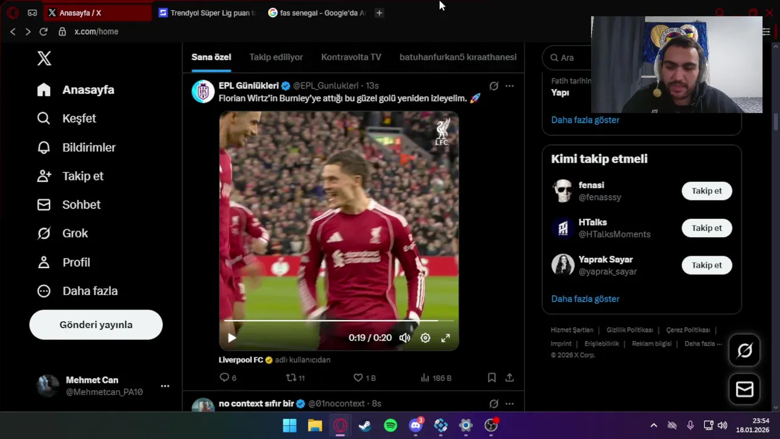Open Gizlilik Politikası link
The image size is (780, 439).
pyautogui.click(x=629, y=330)
